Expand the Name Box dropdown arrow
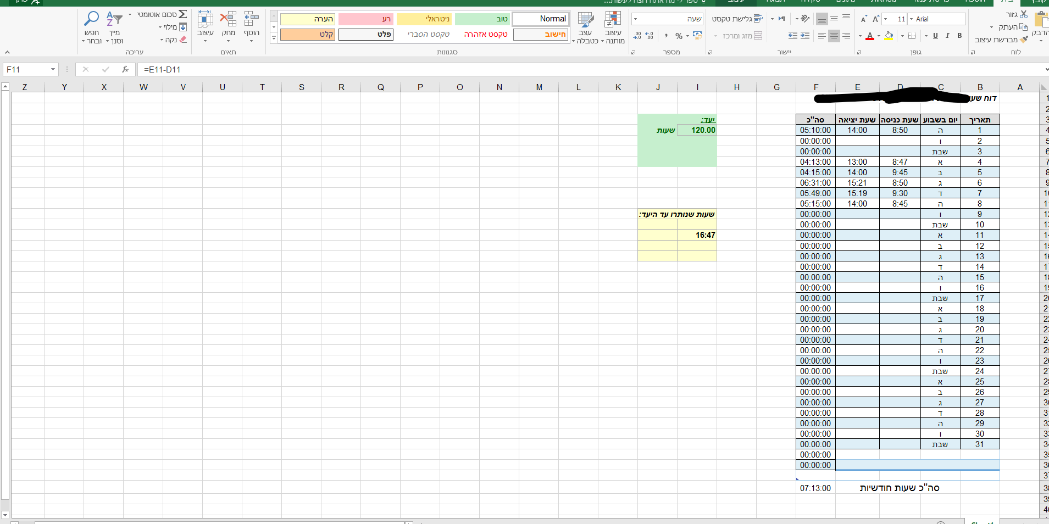Viewport: 1049px width, 524px height. pos(53,69)
